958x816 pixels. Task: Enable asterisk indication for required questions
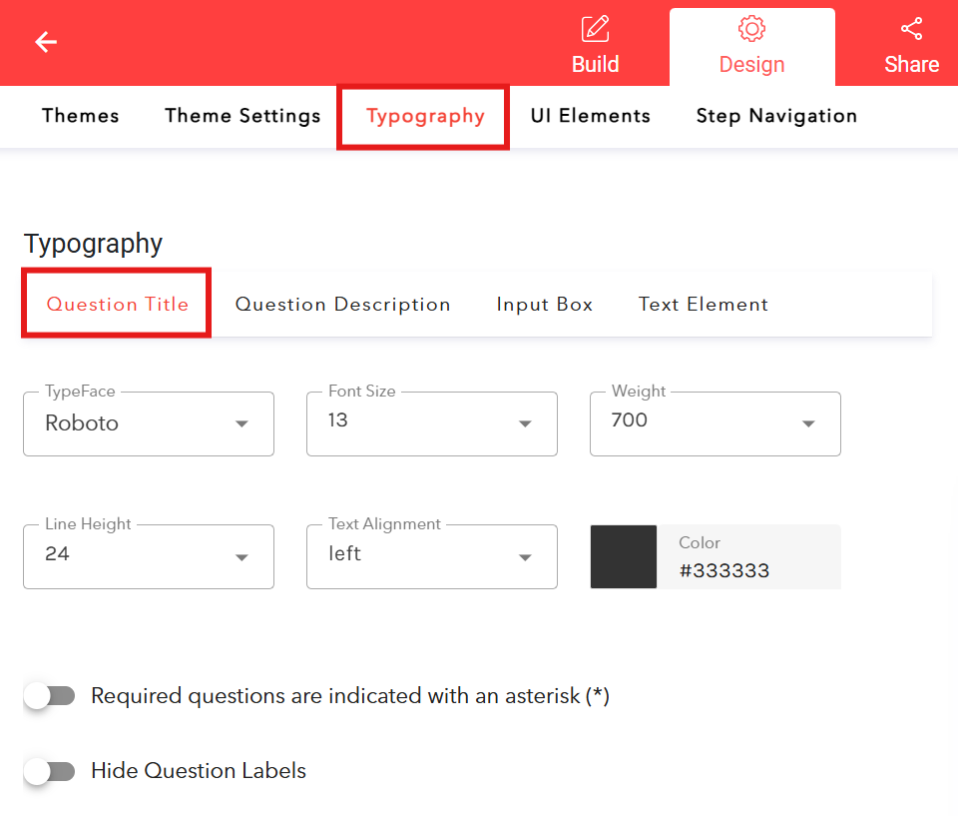(x=49, y=695)
